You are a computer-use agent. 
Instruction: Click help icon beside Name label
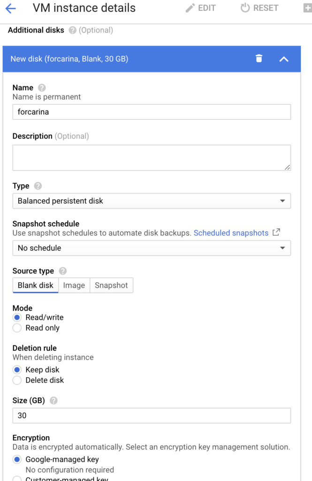42,88
